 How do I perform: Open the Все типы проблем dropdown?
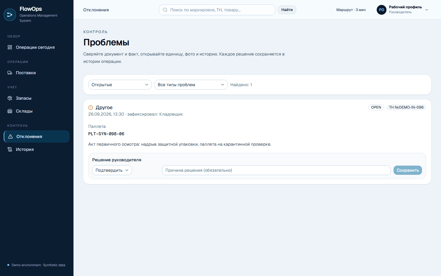[x=191, y=85]
